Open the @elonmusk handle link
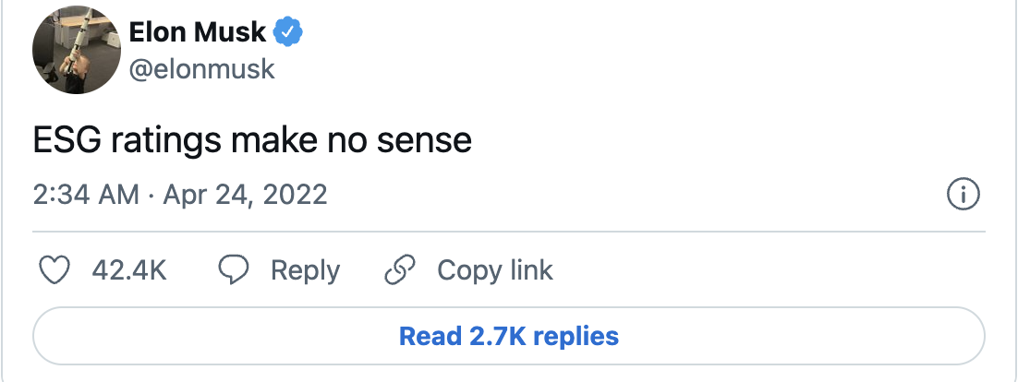 point(201,68)
